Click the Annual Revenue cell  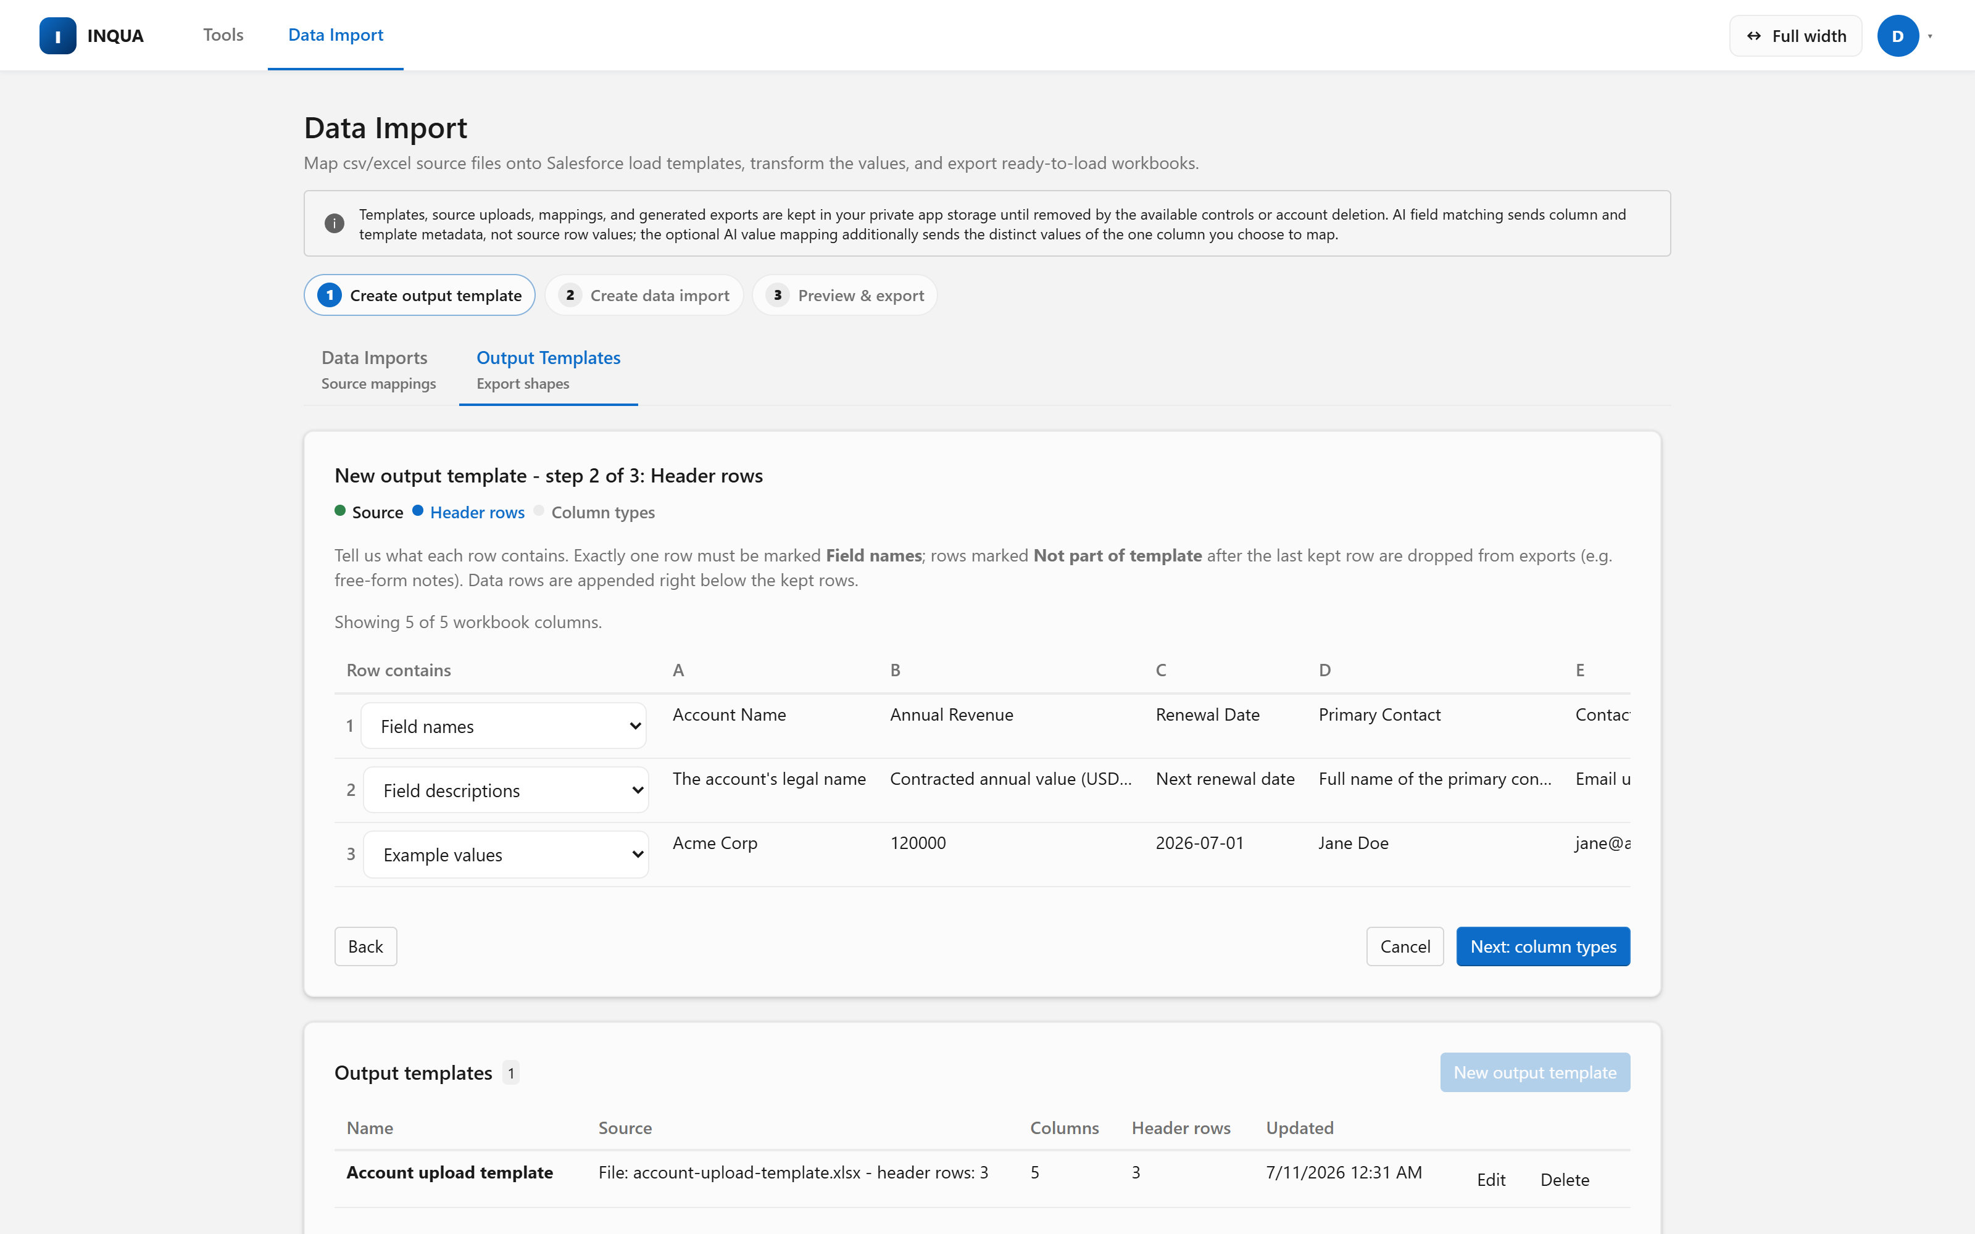click(952, 715)
